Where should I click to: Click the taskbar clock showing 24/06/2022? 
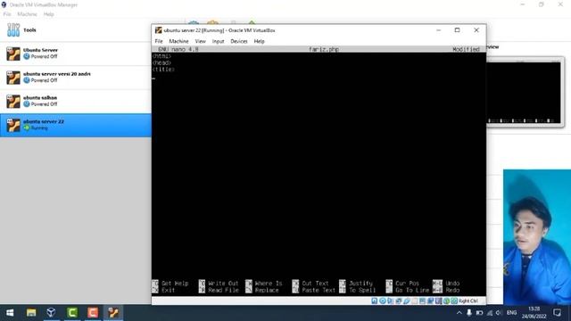point(534,313)
